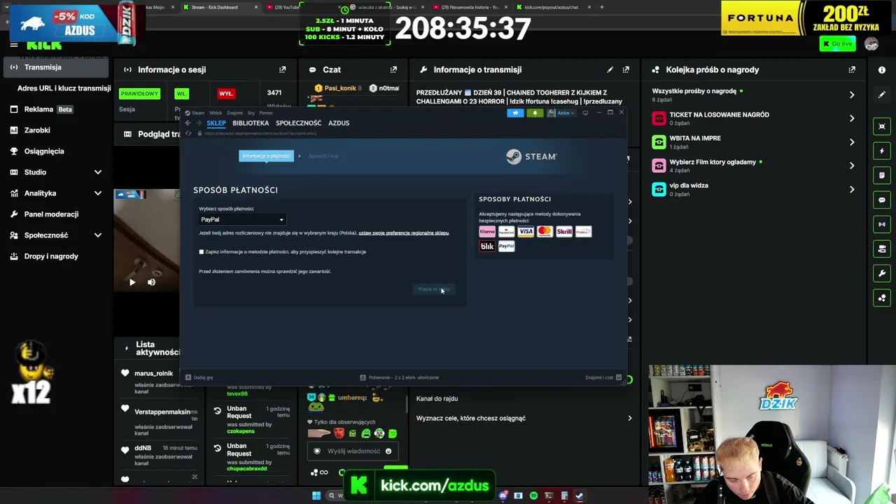Viewport: 896px width, 504px height.
Task: Open the SPOŁECZNOŚĆ tab in Steam
Action: click(x=298, y=123)
